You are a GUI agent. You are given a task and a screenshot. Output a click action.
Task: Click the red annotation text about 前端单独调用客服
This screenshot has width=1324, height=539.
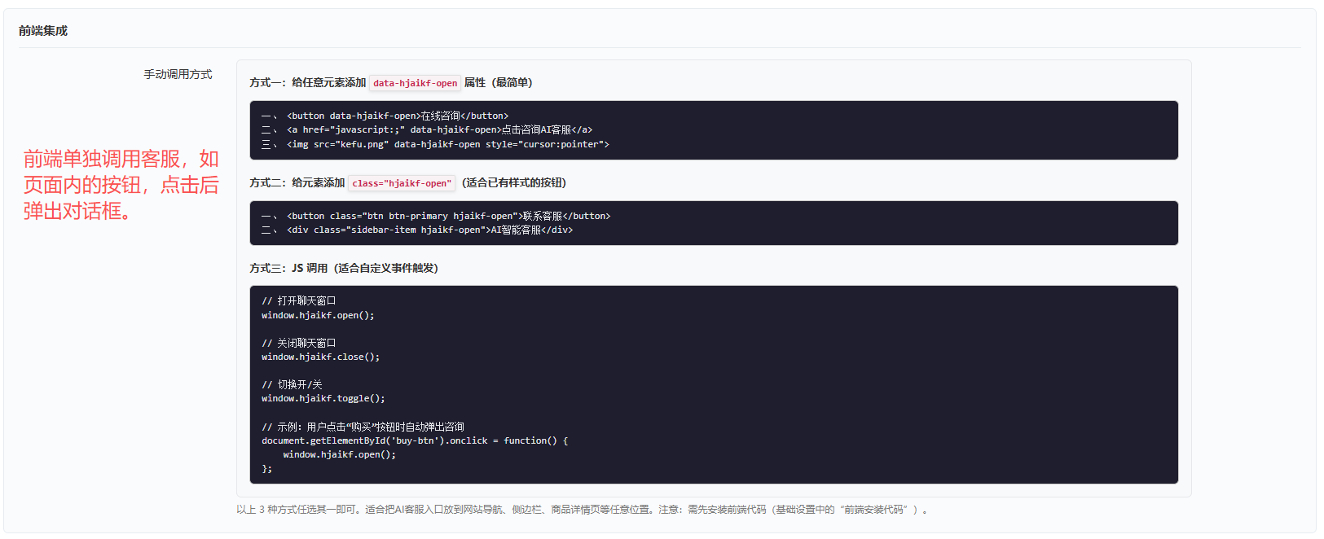pyautogui.click(x=121, y=185)
